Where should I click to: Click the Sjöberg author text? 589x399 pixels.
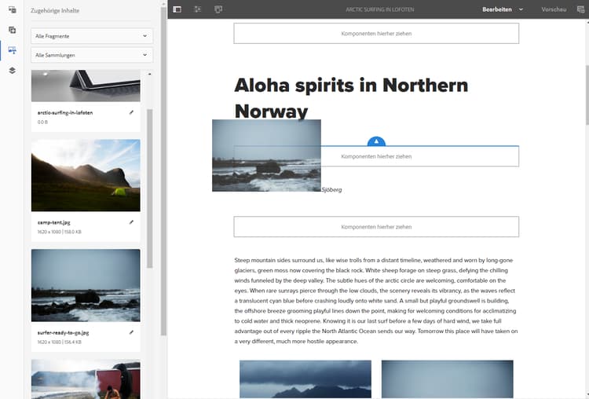click(x=331, y=190)
